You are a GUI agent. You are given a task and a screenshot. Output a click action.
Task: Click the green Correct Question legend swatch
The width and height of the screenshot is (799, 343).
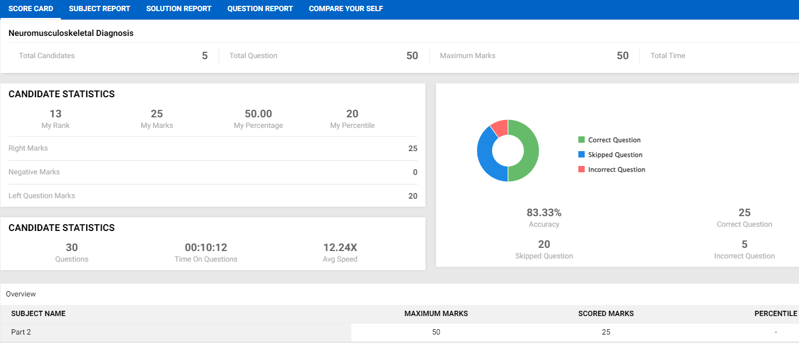(x=582, y=140)
